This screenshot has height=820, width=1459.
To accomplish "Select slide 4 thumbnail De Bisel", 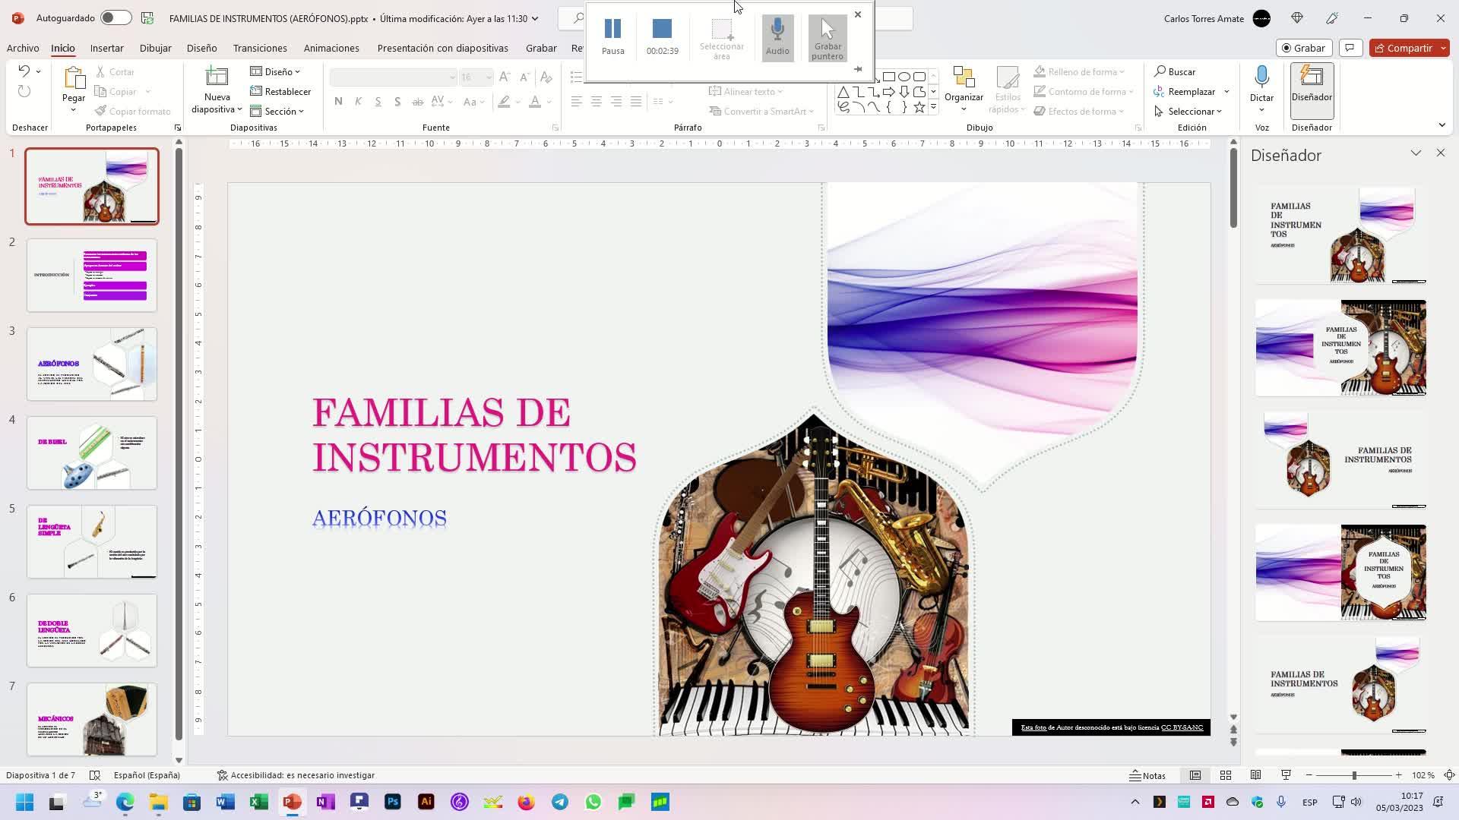I will [92, 453].
